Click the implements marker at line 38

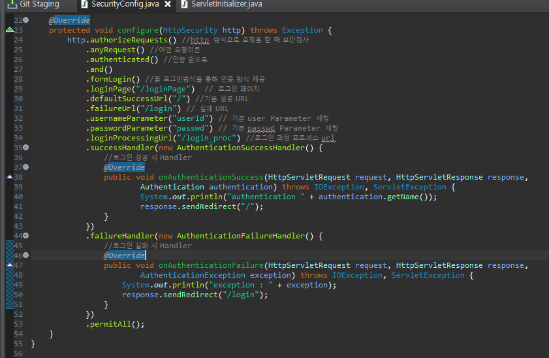(x=10, y=177)
